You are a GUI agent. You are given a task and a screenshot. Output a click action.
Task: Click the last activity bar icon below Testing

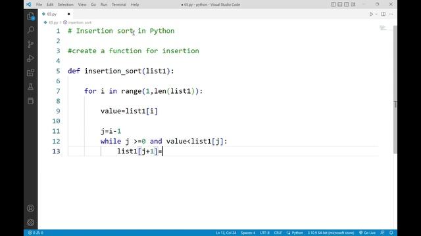point(31,101)
